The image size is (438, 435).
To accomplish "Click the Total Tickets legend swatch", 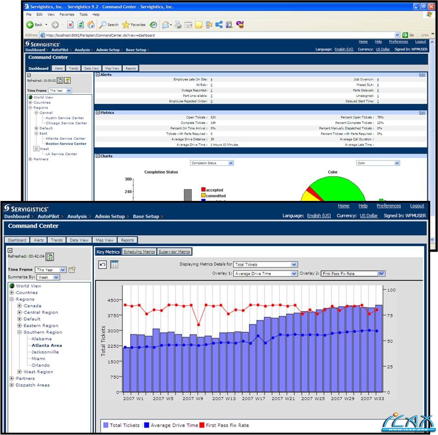I will tap(105, 425).
